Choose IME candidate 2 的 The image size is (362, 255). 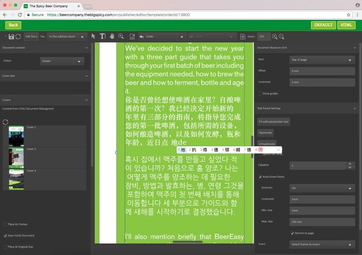click(193, 150)
